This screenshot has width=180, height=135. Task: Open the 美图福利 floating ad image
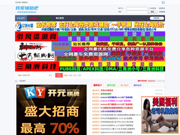160,115
